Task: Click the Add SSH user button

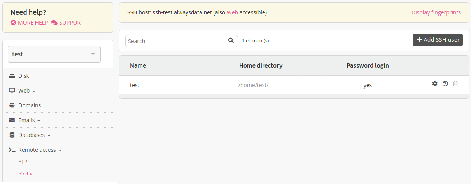Action: pos(438,40)
